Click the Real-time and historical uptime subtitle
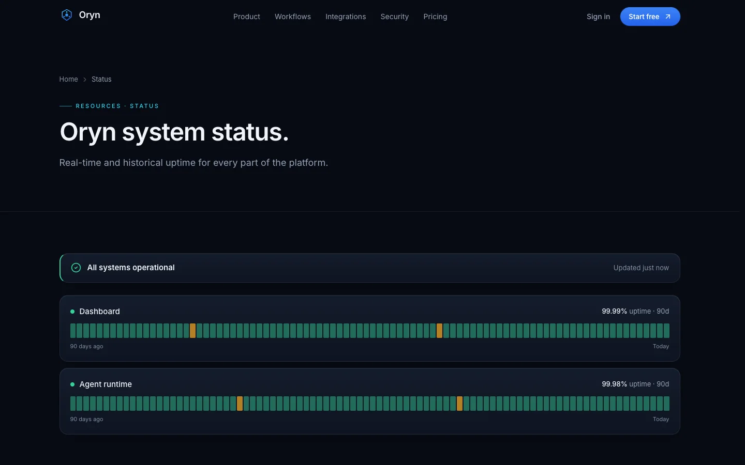Viewport: 745px width, 465px height. 193,163
